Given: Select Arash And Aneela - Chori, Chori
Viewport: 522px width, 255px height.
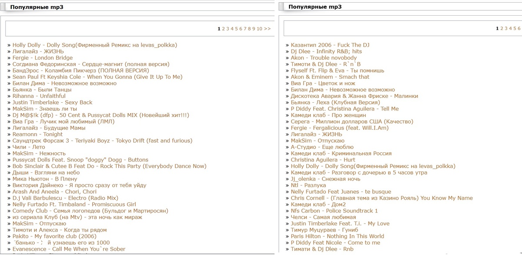Looking at the screenshot, I should pyautogui.click(x=54, y=192).
